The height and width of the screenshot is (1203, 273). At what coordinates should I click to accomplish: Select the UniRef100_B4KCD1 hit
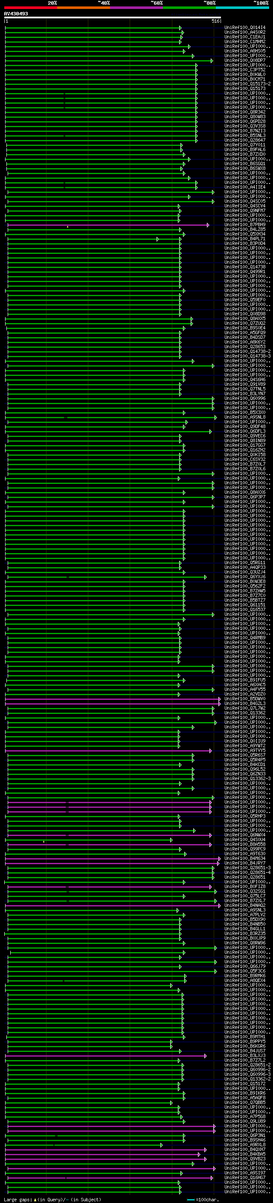[245, 764]
